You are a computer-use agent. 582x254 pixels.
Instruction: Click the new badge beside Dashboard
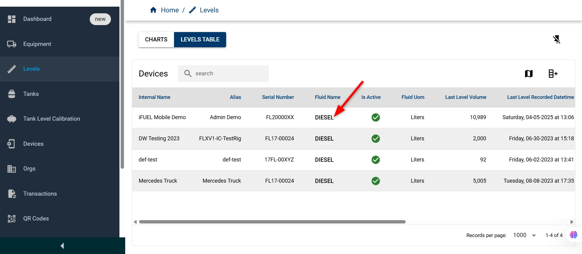(x=100, y=19)
